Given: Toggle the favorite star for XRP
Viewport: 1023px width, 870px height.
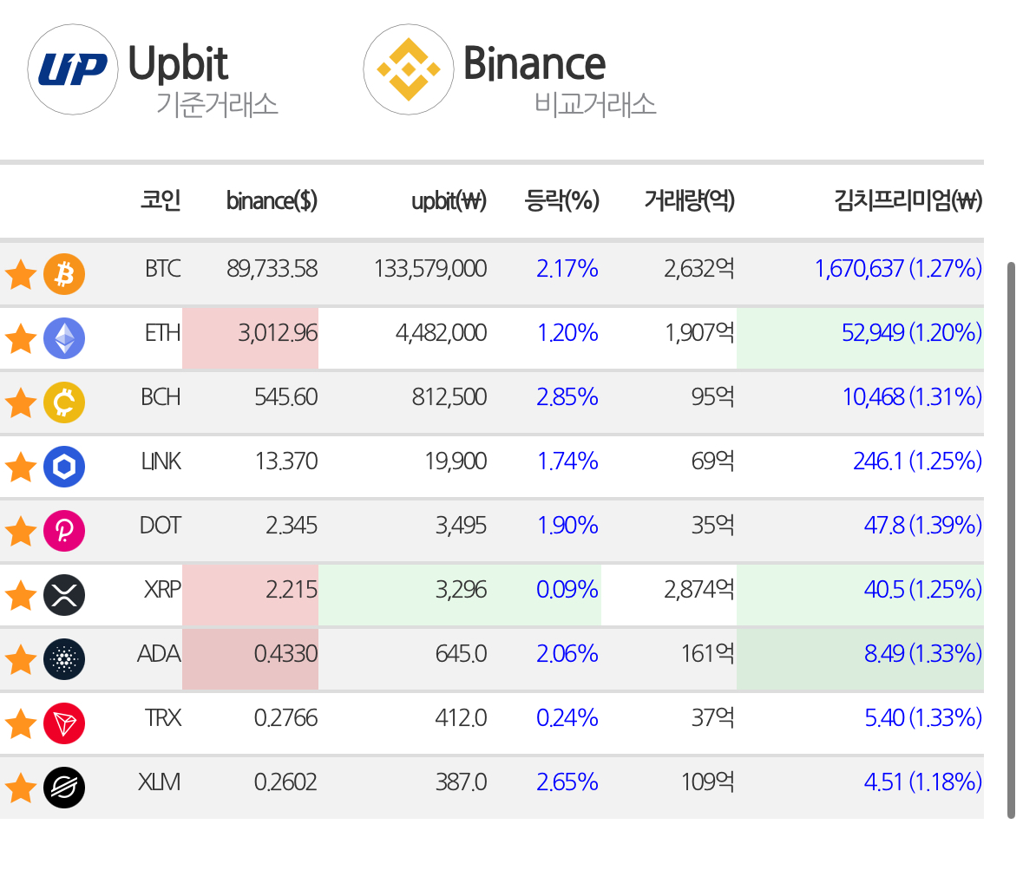Looking at the screenshot, I should pos(21,595).
